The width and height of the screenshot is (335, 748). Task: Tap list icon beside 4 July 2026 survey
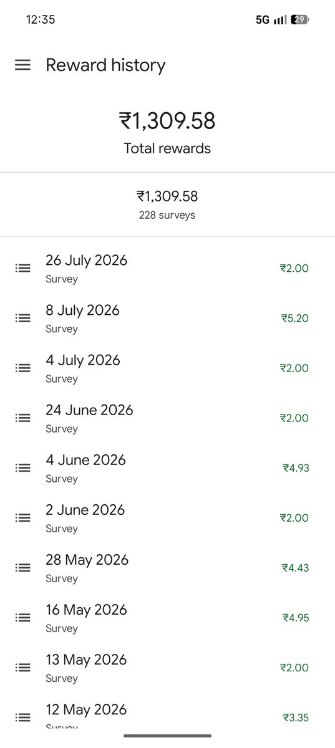(x=22, y=368)
